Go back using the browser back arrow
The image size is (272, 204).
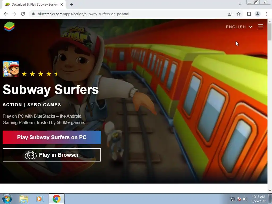click(6, 14)
